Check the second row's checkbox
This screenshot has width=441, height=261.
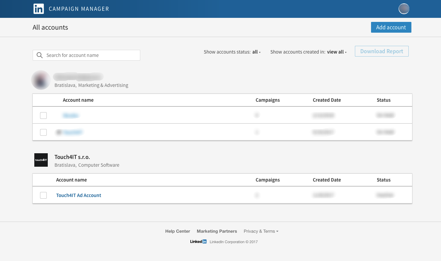[x=43, y=132]
